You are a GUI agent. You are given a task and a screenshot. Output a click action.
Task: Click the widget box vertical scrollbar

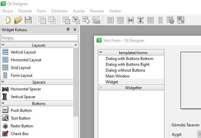click(76, 82)
